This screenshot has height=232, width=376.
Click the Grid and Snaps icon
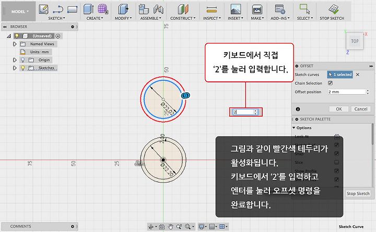[x=211, y=226]
